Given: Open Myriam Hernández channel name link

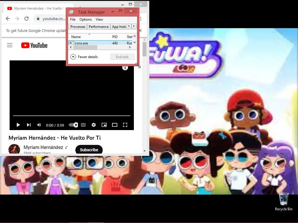Looking at the screenshot, I should (x=43, y=147).
